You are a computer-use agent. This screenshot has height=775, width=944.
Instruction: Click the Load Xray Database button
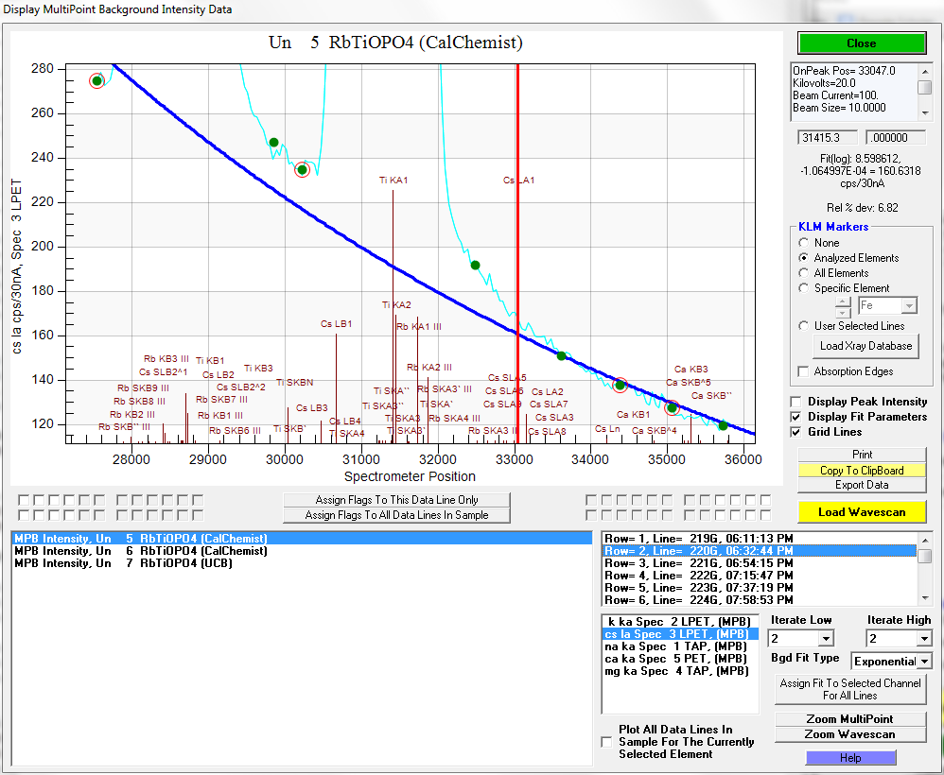click(x=865, y=346)
